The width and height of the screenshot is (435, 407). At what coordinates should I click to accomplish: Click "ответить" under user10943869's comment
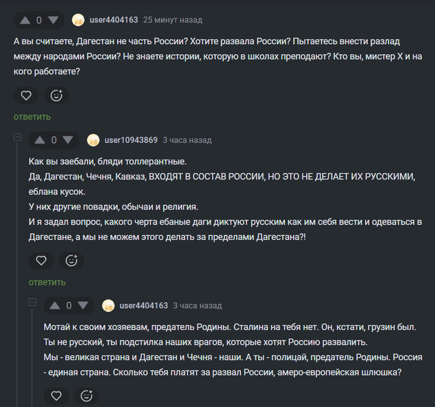[x=47, y=282]
